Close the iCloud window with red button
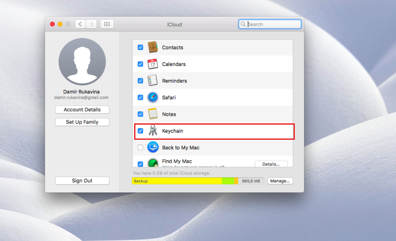 coord(52,24)
